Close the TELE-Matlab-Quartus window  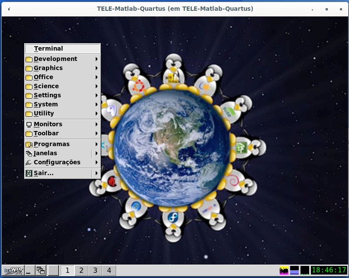click(341, 9)
